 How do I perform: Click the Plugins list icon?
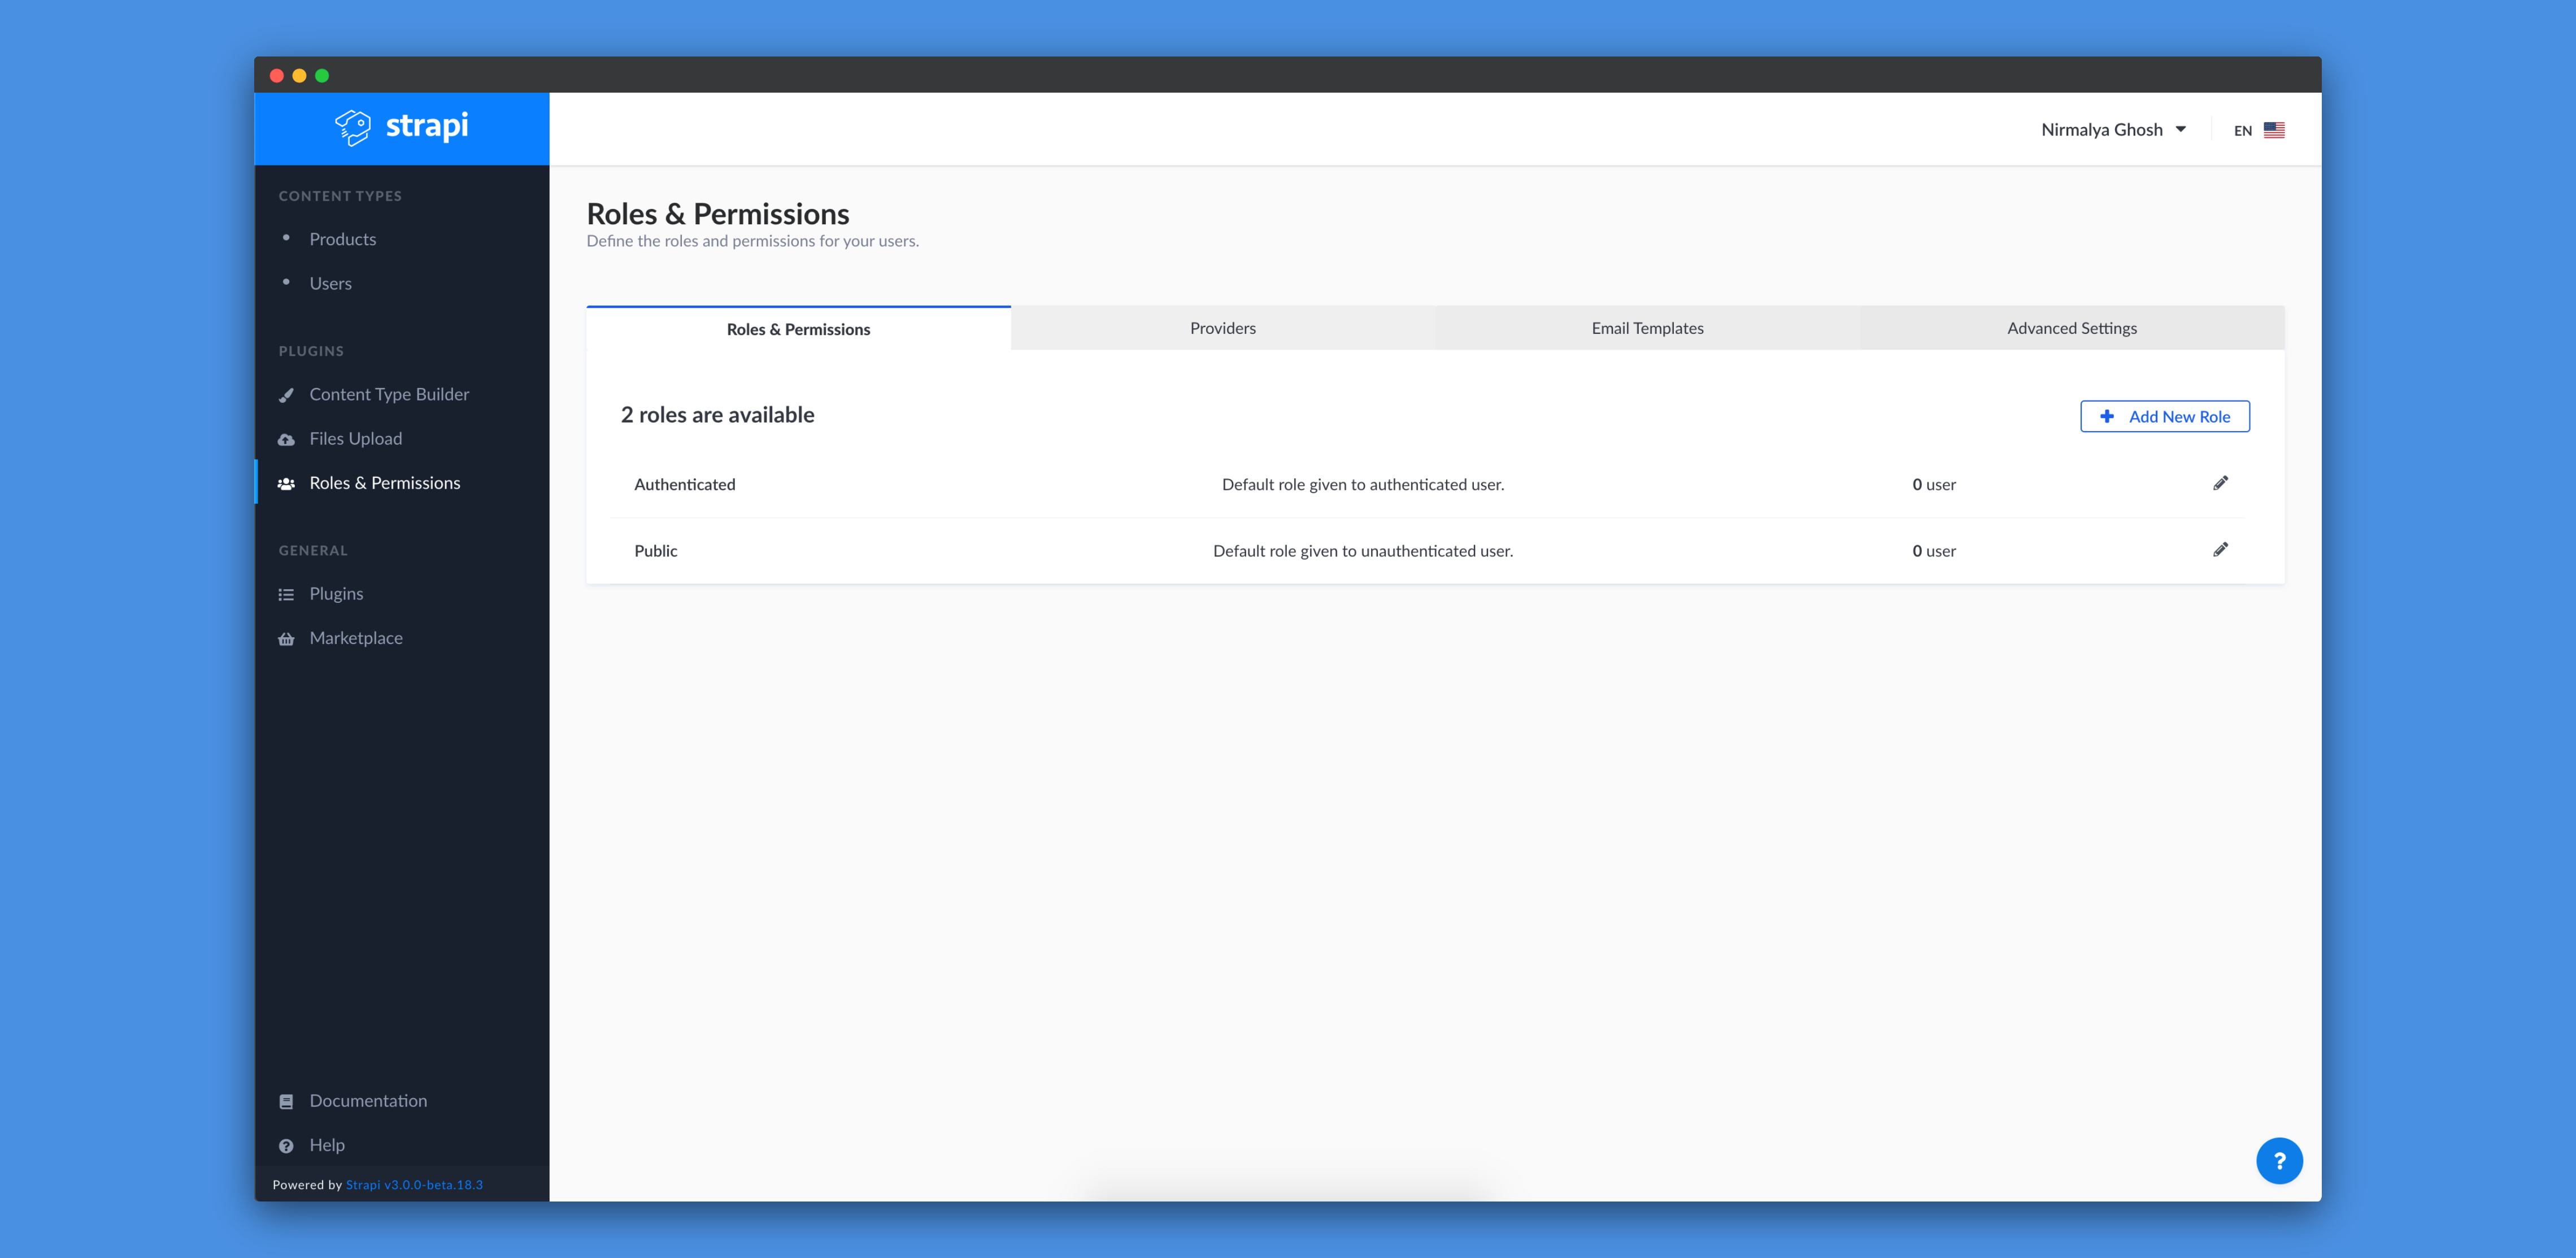286,595
